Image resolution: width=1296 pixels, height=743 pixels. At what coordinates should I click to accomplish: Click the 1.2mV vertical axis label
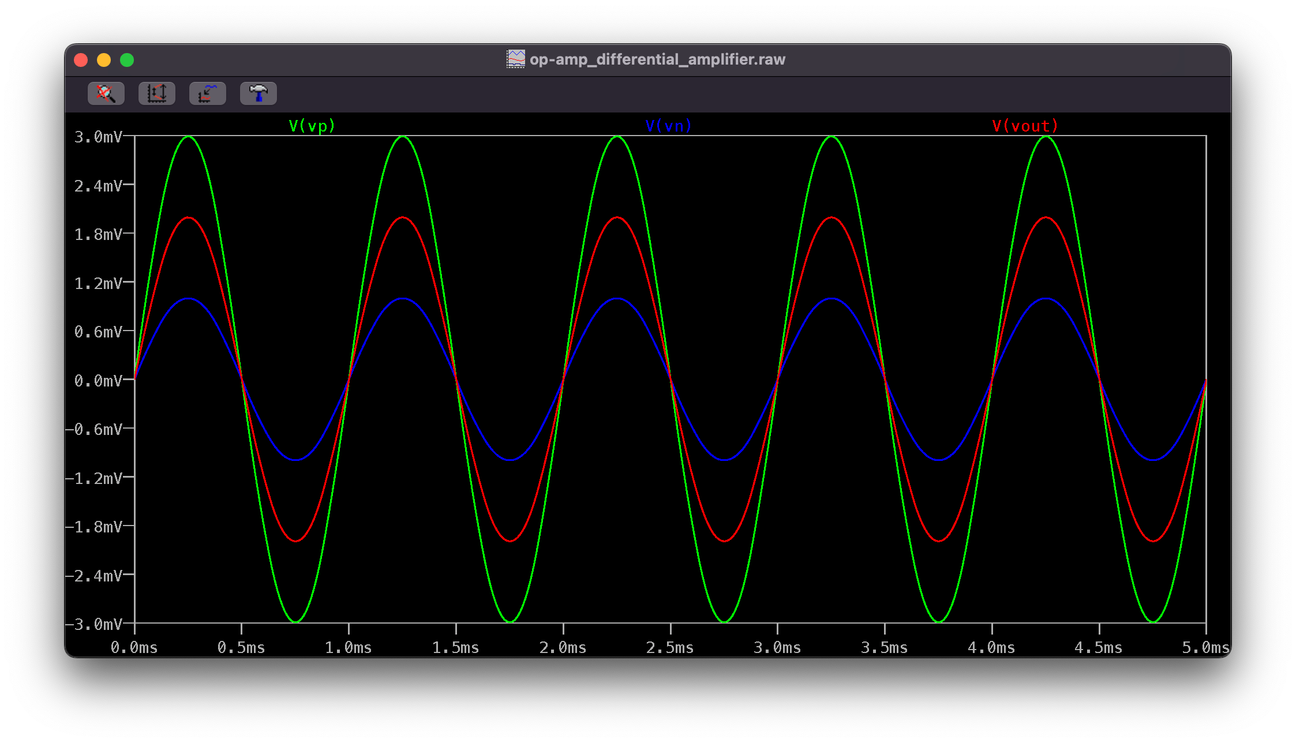pos(98,283)
